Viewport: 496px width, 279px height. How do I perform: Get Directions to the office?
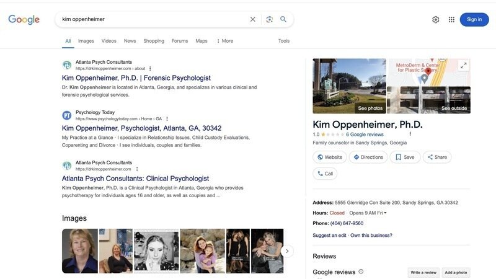pos(368,157)
